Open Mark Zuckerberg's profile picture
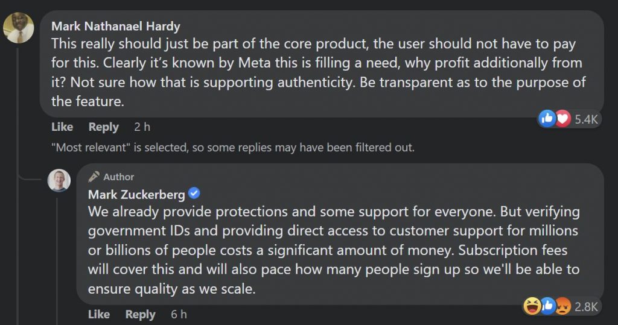Screen dimensions: 618x325 [x=59, y=180]
